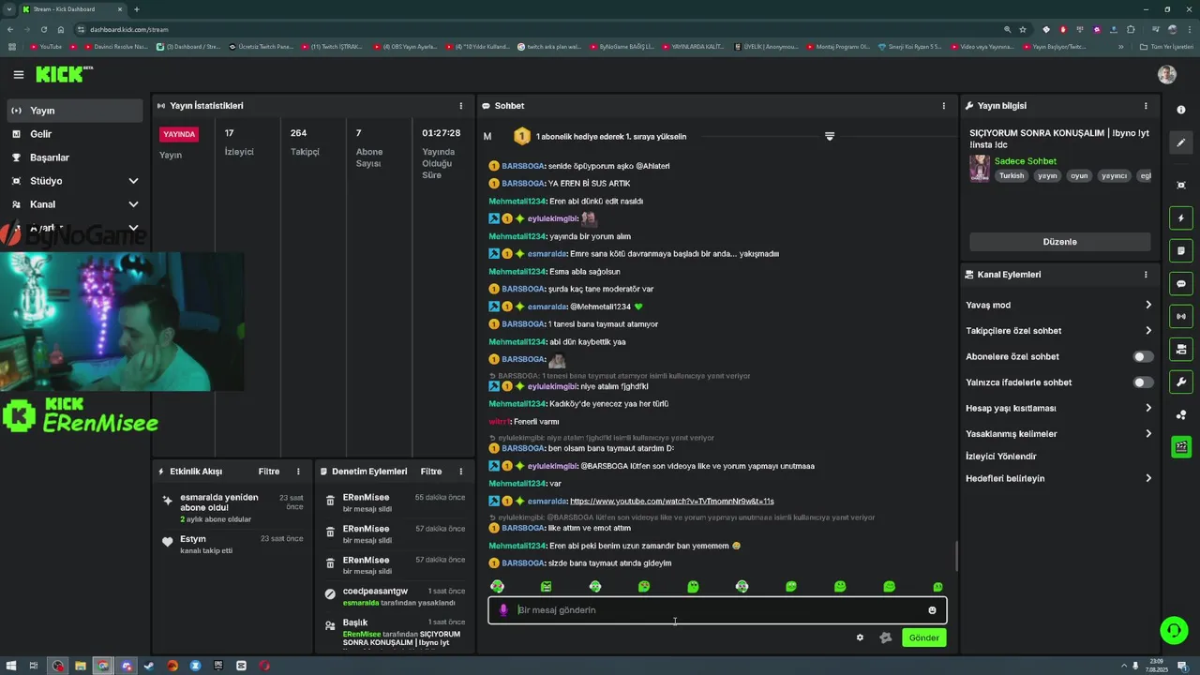Open Denetim Eylemleri panel three-dot menu

click(x=460, y=472)
